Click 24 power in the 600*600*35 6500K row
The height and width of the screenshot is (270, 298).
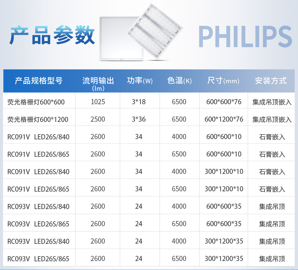[x=139, y=224]
